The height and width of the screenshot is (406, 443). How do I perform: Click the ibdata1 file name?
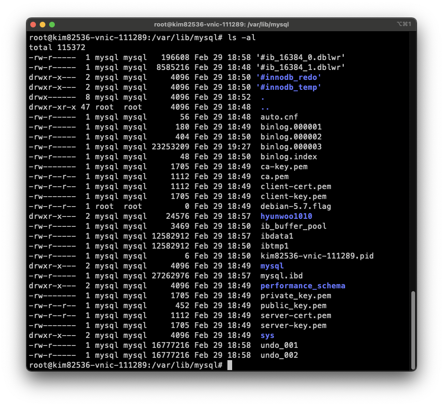coord(277,236)
